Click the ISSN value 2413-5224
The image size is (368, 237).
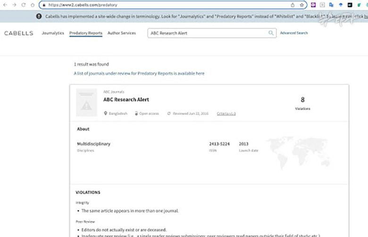click(219, 144)
